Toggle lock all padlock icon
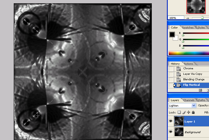The height and width of the screenshot is (140, 209). 193,112
